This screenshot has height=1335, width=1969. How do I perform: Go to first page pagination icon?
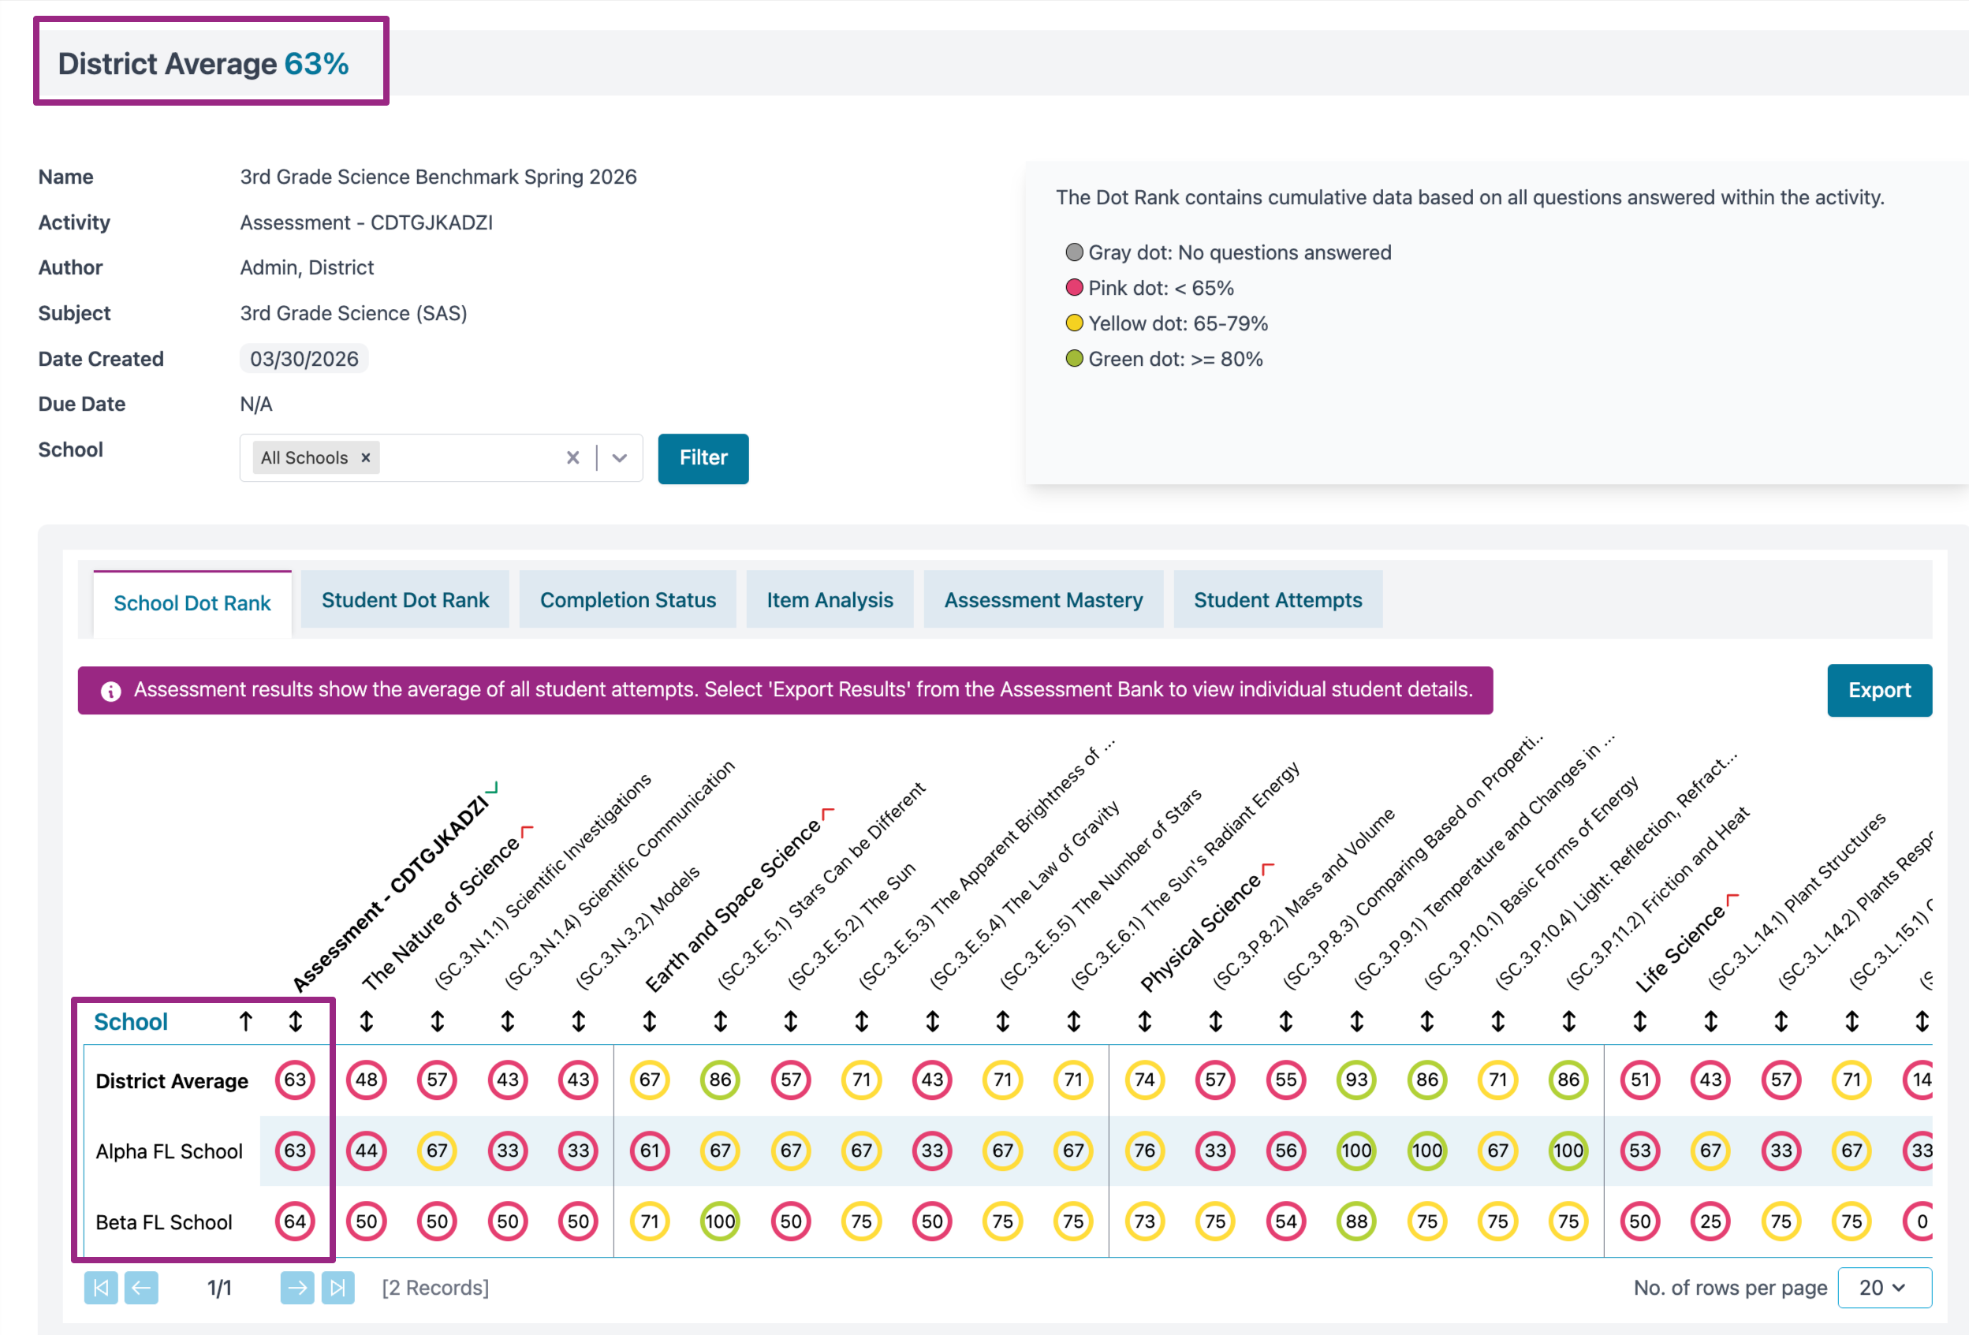coord(101,1288)
